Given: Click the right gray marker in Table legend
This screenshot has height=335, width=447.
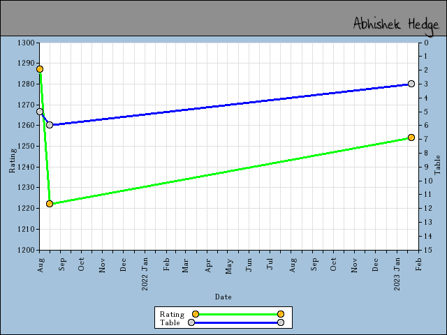Looking at the screenshot, I should tap(281, 322).
